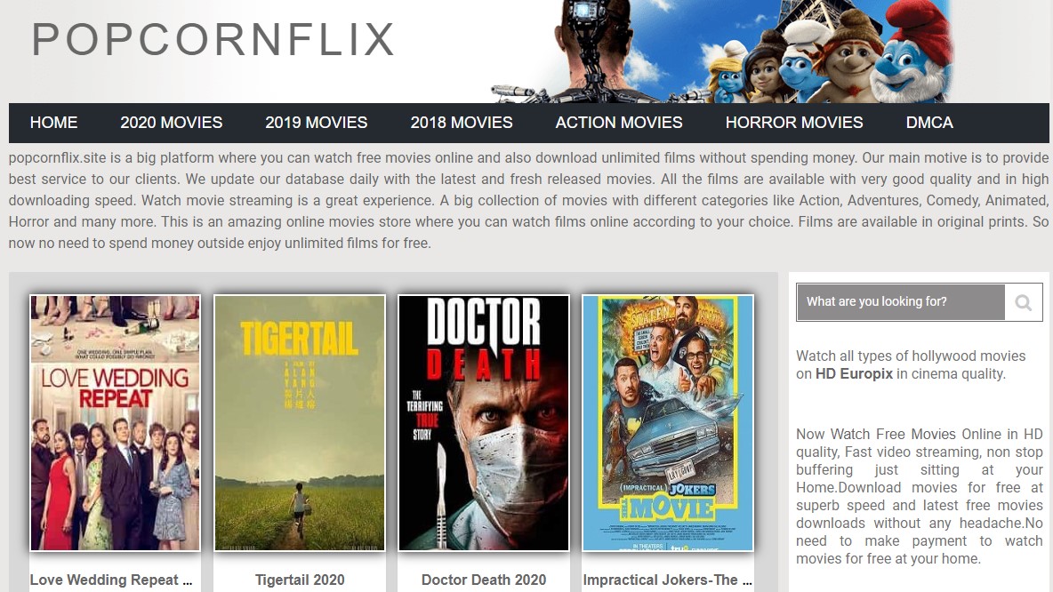The image size is (1053, 592).
Task: Open the 'Doctor Death 2020' title link
Action: 484,580
